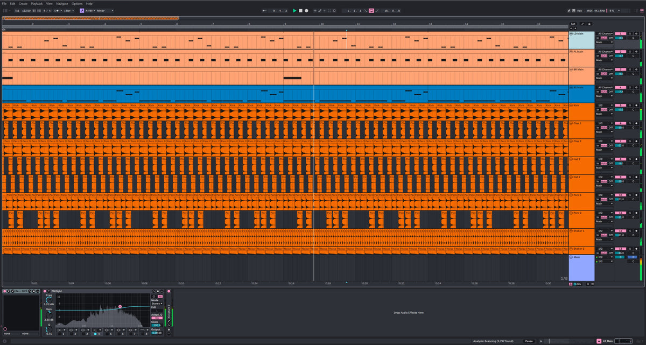
Task: Click the Set locator button
Action: [x=573, y=24]
